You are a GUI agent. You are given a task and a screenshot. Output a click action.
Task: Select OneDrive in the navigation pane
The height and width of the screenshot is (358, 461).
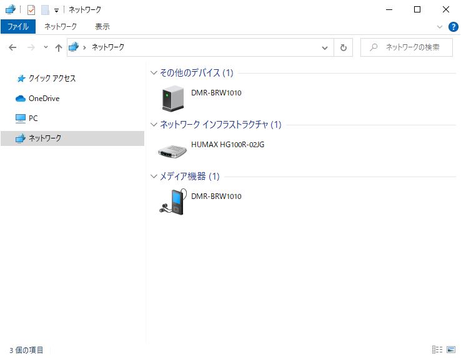coord(44,99)
